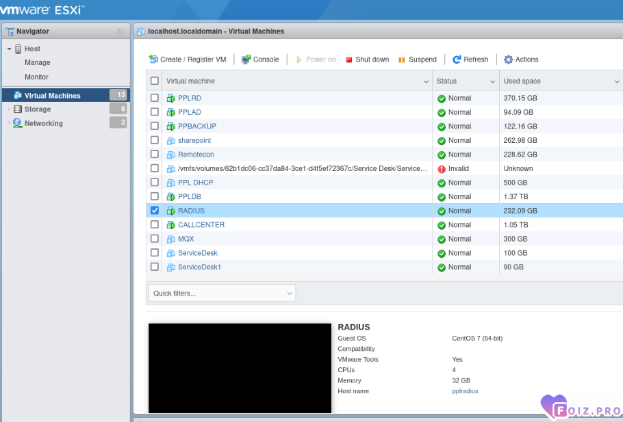The image size is (623, 422).
Task: Check the PPL DHCP row checkbox
Action: [x=155, y=182]
